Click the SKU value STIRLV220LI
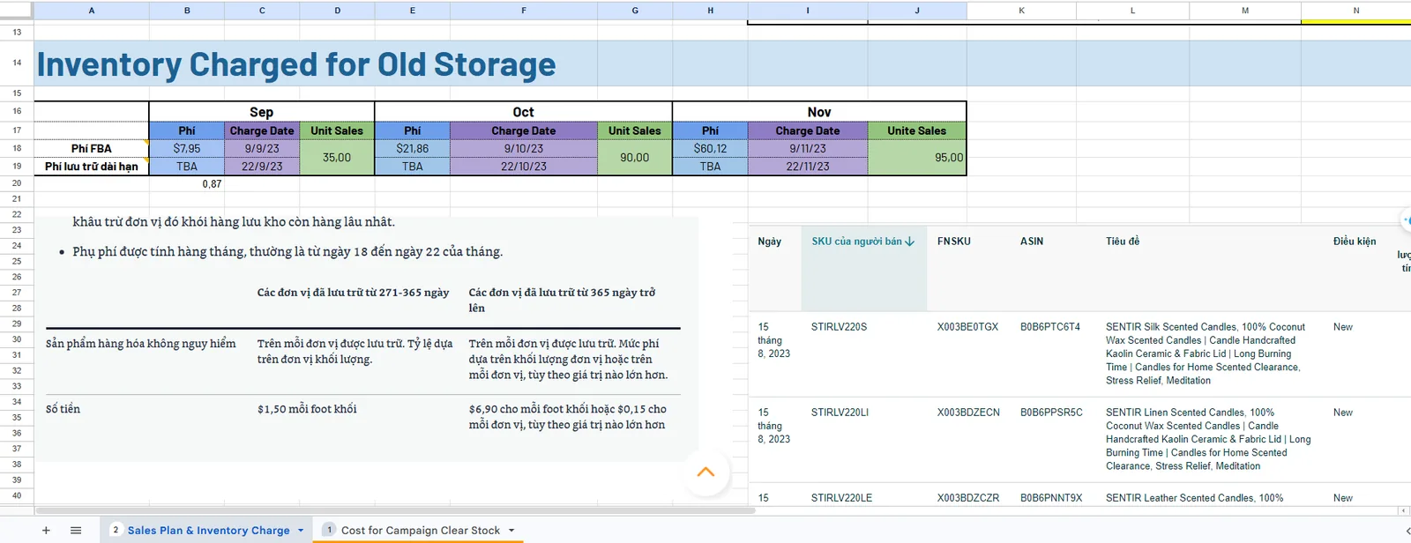Image resolution: width=1411 pixels, height=543 pixels. pyautogui.click(x=840, y=413)
